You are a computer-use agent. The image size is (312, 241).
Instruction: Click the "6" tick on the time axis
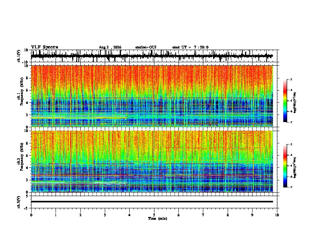[179, 215]
